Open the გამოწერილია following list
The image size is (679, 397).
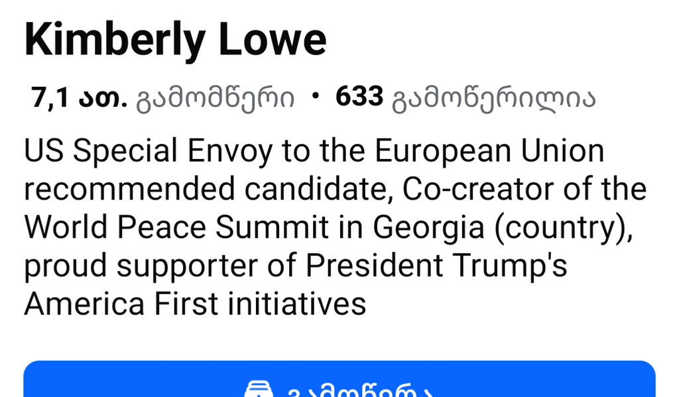coord(493,99)
